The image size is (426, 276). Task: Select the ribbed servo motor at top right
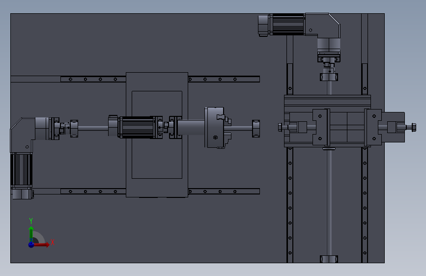click(x=287, y=25)
